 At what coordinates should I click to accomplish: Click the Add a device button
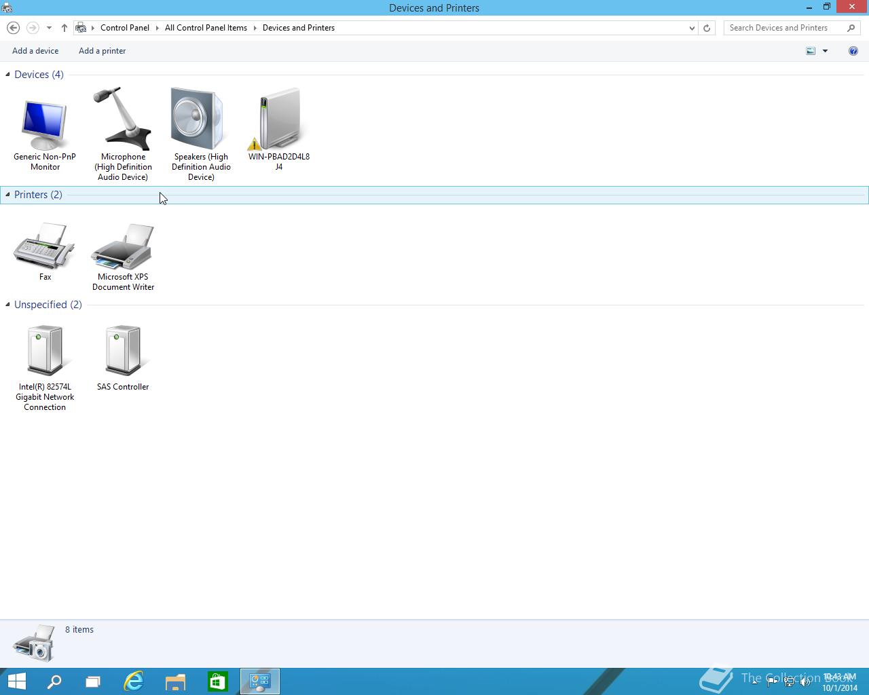coord(35,51)
